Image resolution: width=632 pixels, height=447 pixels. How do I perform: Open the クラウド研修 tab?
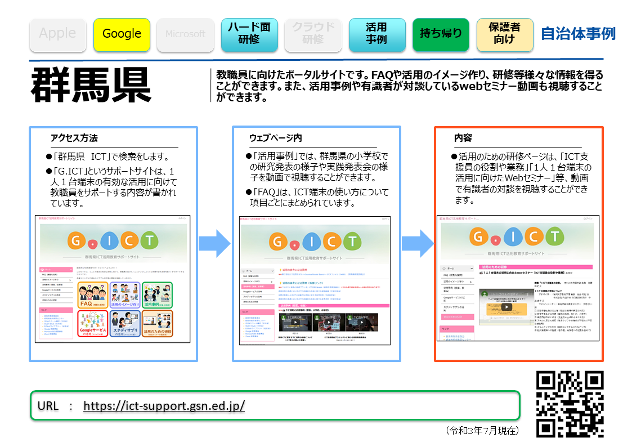click(313, 35)
